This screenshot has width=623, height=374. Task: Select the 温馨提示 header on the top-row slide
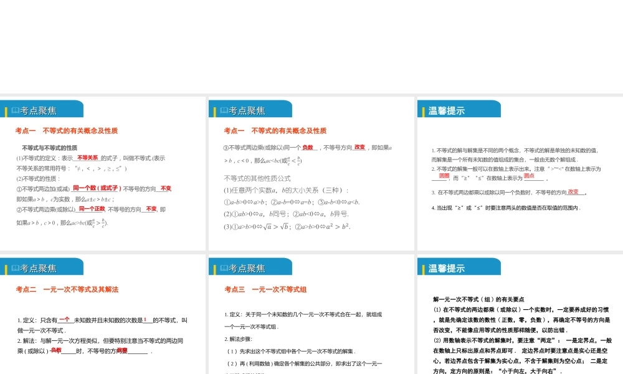(446, 110)
